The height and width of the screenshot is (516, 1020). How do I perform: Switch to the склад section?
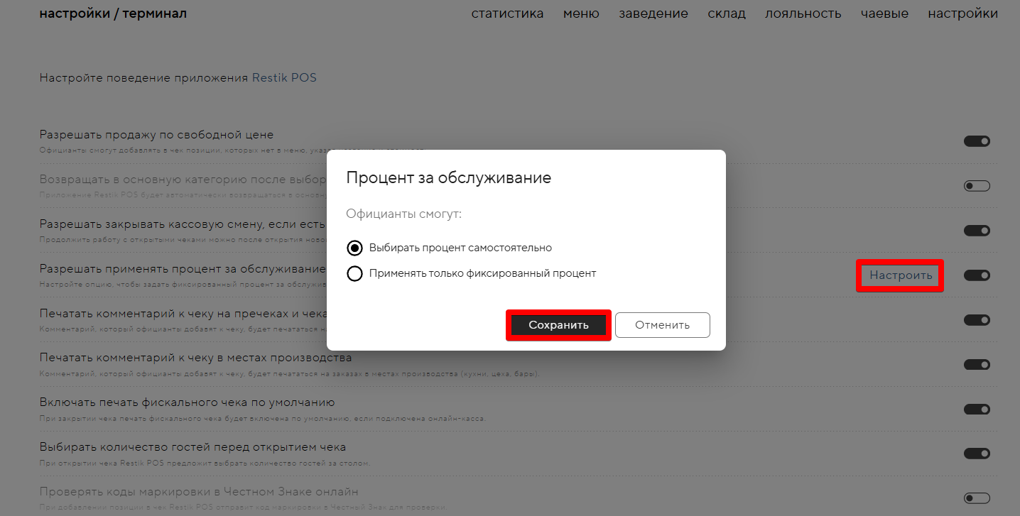pyautogui.click(x=726, y=13)
